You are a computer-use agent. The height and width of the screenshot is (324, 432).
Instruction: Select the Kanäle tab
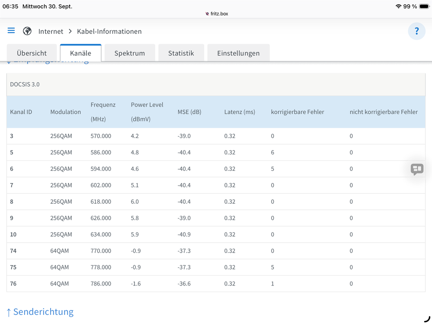(x=81, y=53)
